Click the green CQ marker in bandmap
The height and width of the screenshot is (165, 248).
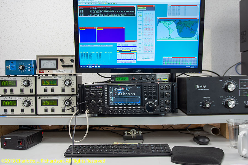coord(140,16)
